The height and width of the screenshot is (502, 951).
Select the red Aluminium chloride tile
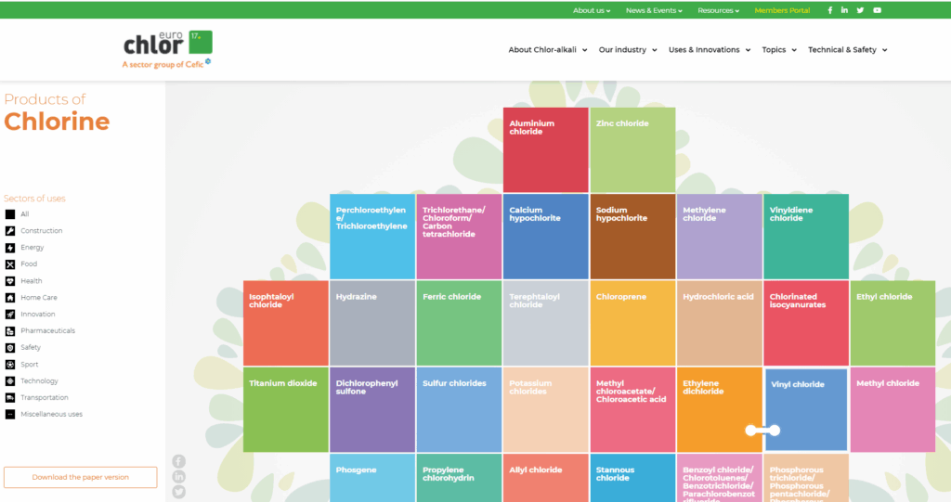[545, 149]
